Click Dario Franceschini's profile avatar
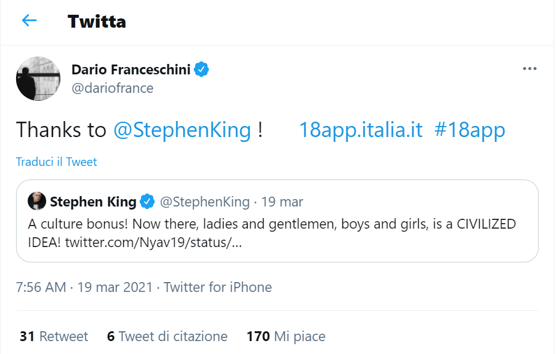Viewport: 556px width, 354px height. pos(38,79)
